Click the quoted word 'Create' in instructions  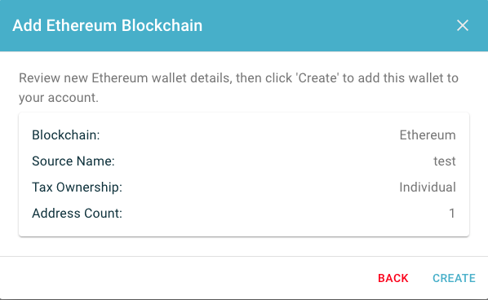pyautogui.click(x=317, y=77)
